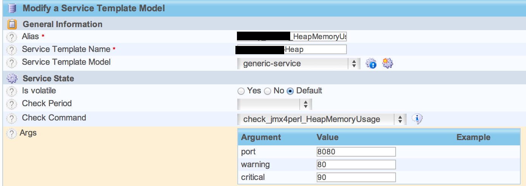Click the info bubble icon next to Check Command

click(417, 119)
